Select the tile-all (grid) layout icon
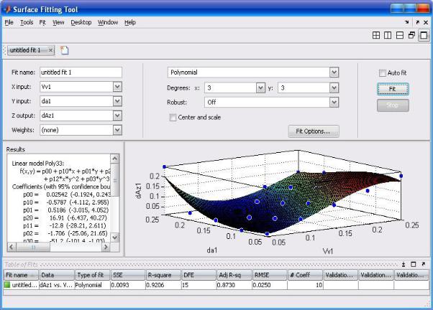The image size is (433, 310). 377,35
